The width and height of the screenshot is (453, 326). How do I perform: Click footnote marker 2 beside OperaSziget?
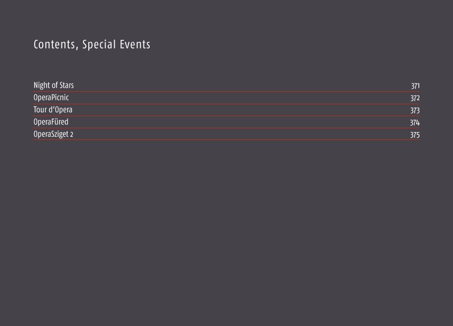72,135
